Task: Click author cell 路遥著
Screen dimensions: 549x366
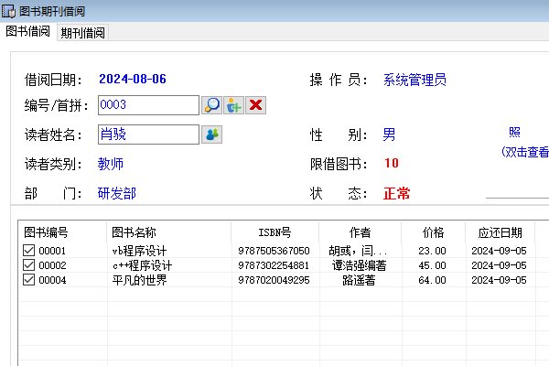Action: pyautogui.click(x=359, y=280)
